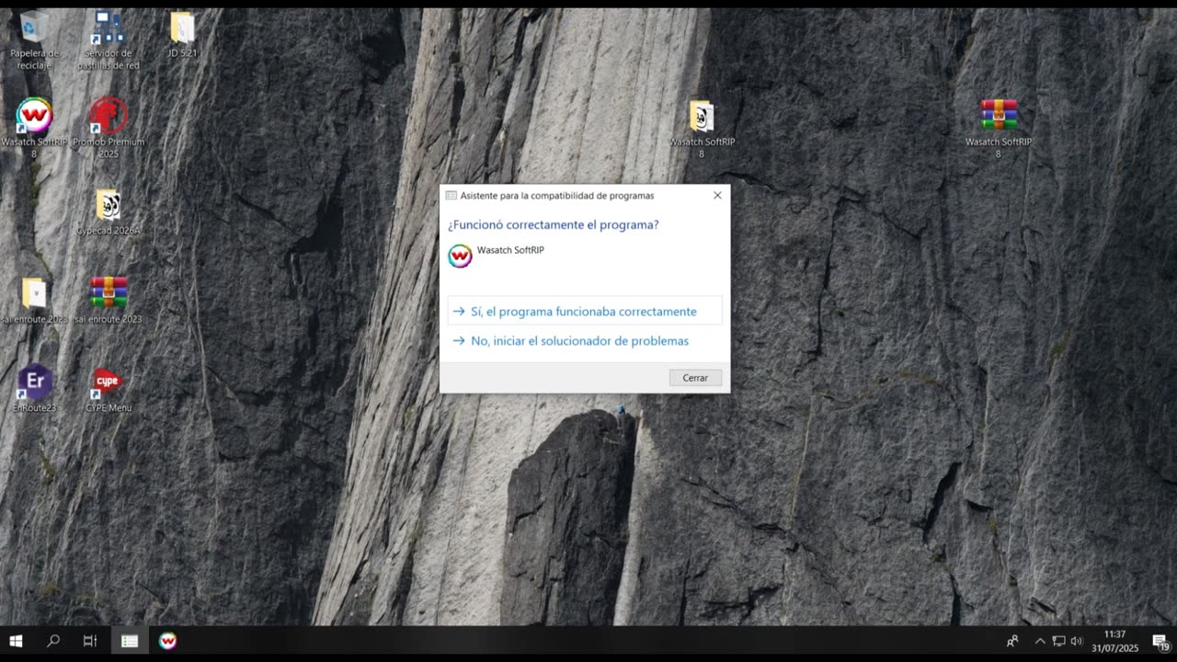Image resolution: width=1177 pixels, height=662 pixels.
Task: Open the People icon in system tray
Action: pos(1012,641)
